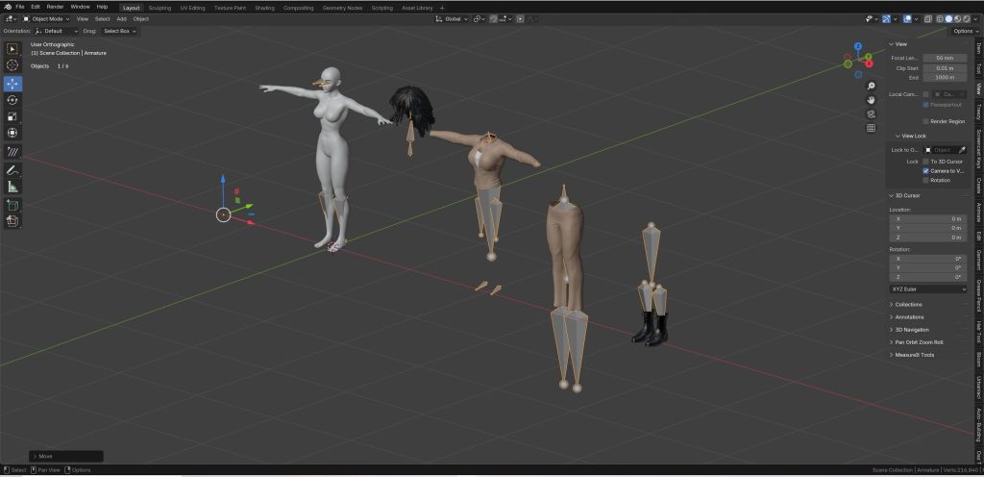This screenshot has width=984, height=477.
Task: Switch to Geometry Nodes workspace tab
Action: (x=342, y=8)
